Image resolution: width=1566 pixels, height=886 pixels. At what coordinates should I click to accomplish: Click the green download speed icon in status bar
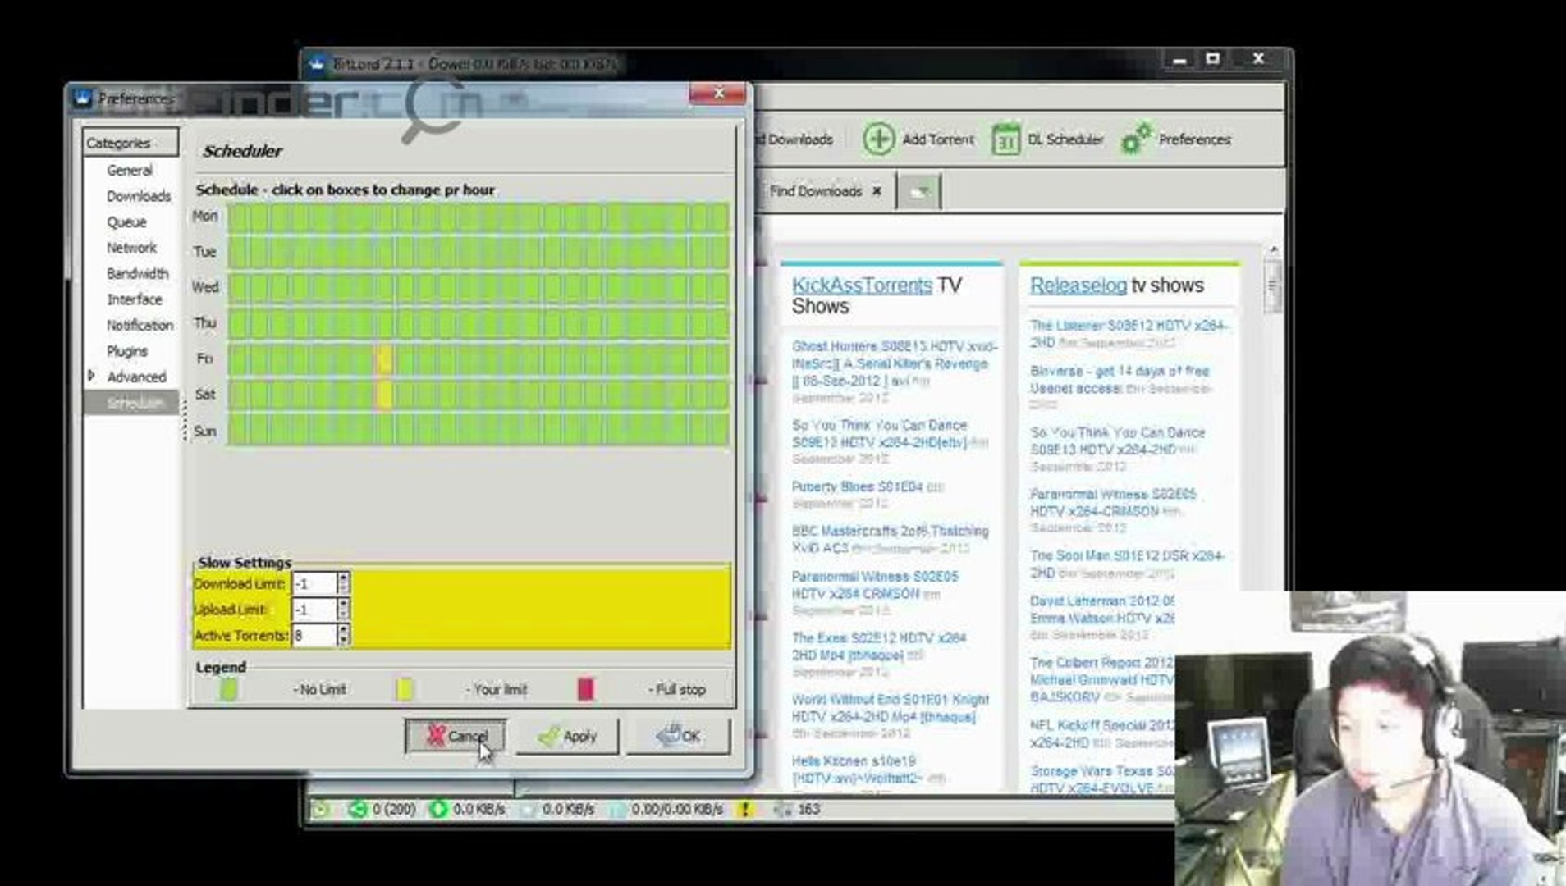point(439,810)
